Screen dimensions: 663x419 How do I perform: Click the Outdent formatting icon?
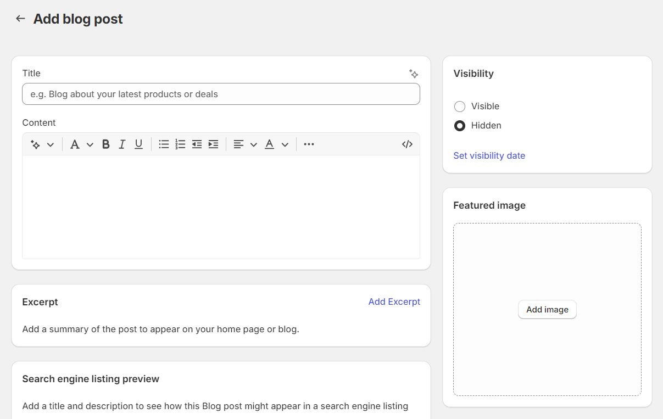[197, 144]
